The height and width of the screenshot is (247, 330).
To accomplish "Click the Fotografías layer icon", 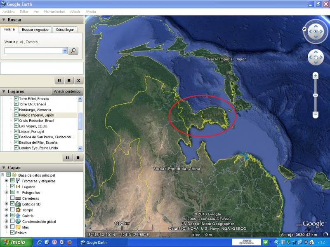I will point(18,192).
